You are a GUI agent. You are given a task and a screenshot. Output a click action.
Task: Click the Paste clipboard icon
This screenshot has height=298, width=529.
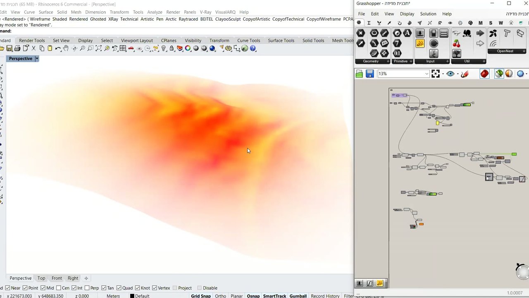click(50, 48)
